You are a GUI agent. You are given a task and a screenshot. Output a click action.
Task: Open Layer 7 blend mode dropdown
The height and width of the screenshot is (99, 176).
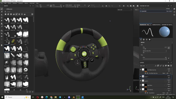coord(169,76)
